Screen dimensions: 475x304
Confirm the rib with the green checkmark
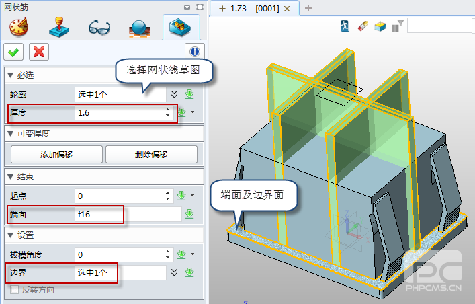13,51
